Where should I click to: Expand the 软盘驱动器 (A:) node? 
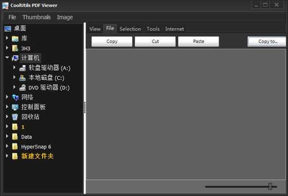point(14,67)
